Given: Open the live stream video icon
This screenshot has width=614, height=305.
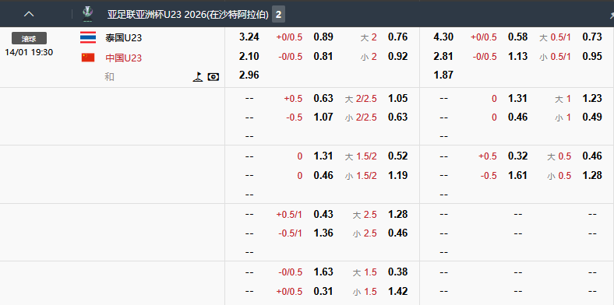Looking at the screenshot, I should click(213, 77).
